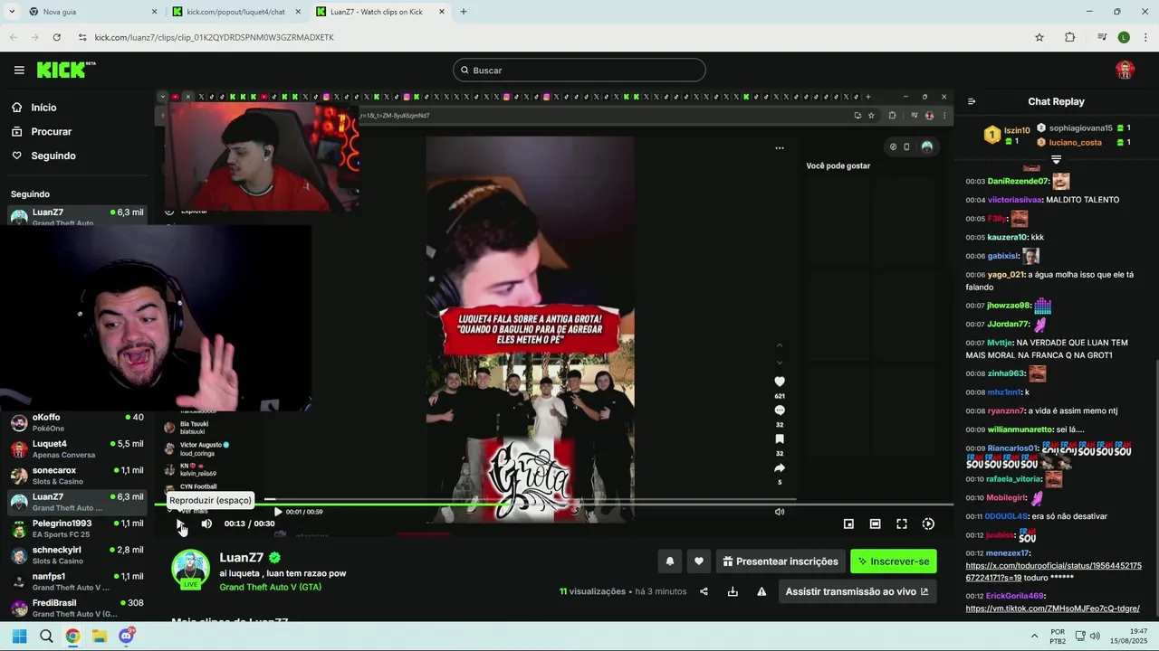Expand the chat leaderboard chevron

(1056, 160)
